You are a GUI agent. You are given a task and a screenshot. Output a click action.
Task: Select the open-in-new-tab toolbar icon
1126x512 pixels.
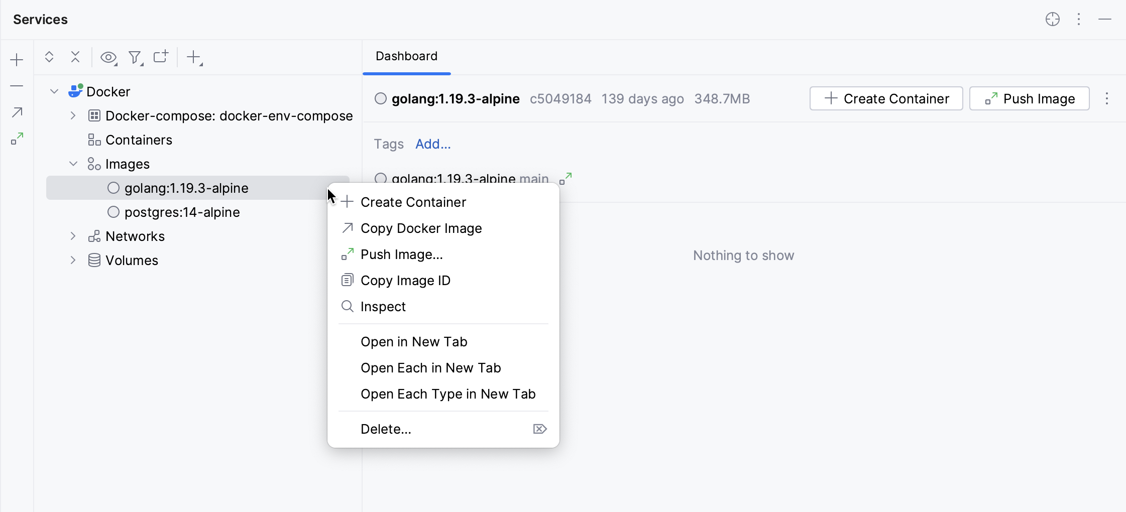tap(161, 57)
